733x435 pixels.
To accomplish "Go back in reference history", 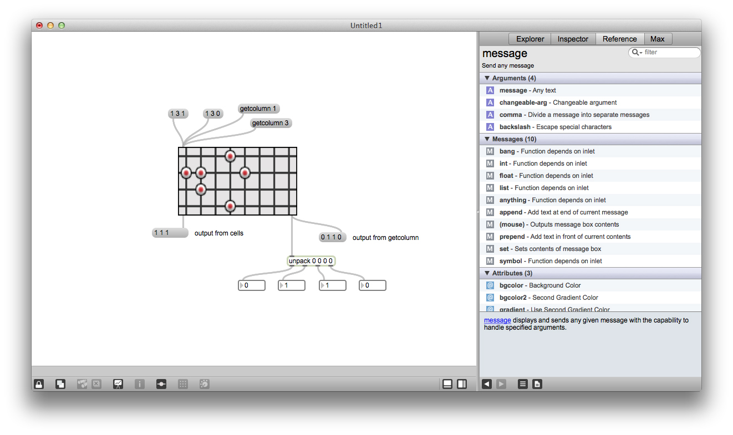I will tap(487, 383).
